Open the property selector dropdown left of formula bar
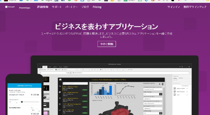Screen dimensions: 210x115 (x=53, y=73)
